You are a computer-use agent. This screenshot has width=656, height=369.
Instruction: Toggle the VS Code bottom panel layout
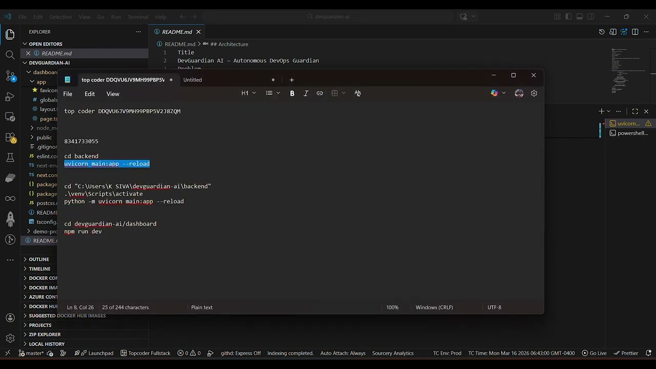pyautogui.click(x=580, y=16)
